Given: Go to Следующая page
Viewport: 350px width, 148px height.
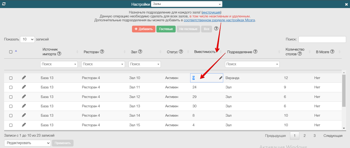Looking at the screenshot, I should (x=333, y=136).
